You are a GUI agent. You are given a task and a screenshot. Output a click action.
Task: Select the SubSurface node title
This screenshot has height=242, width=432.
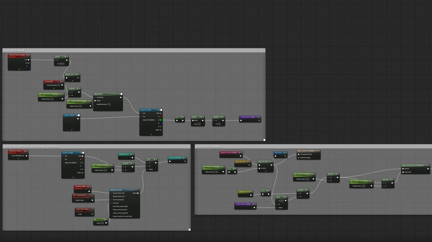pos(243,192)
